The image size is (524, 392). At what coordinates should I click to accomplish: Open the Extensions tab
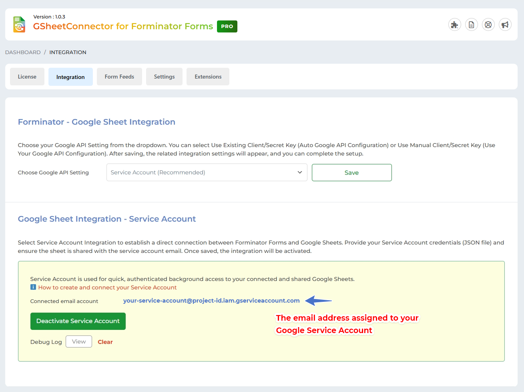click(x=208, y=77)
